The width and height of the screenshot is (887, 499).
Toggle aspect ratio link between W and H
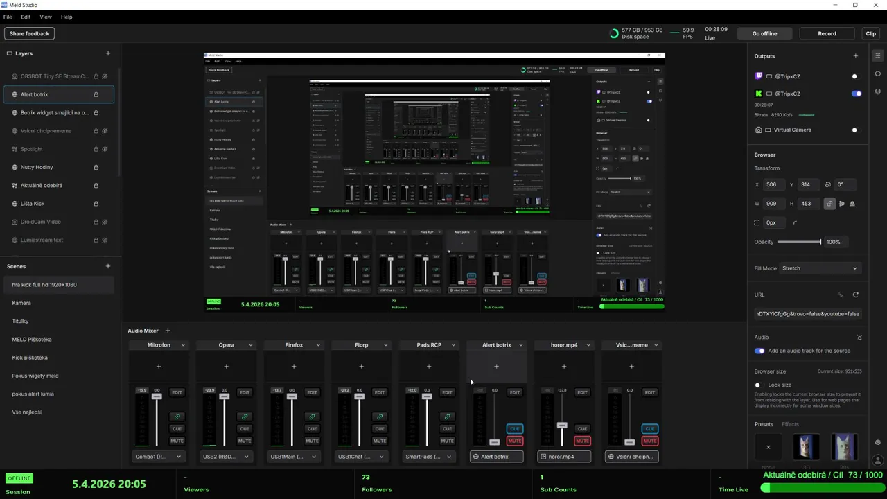829,204
